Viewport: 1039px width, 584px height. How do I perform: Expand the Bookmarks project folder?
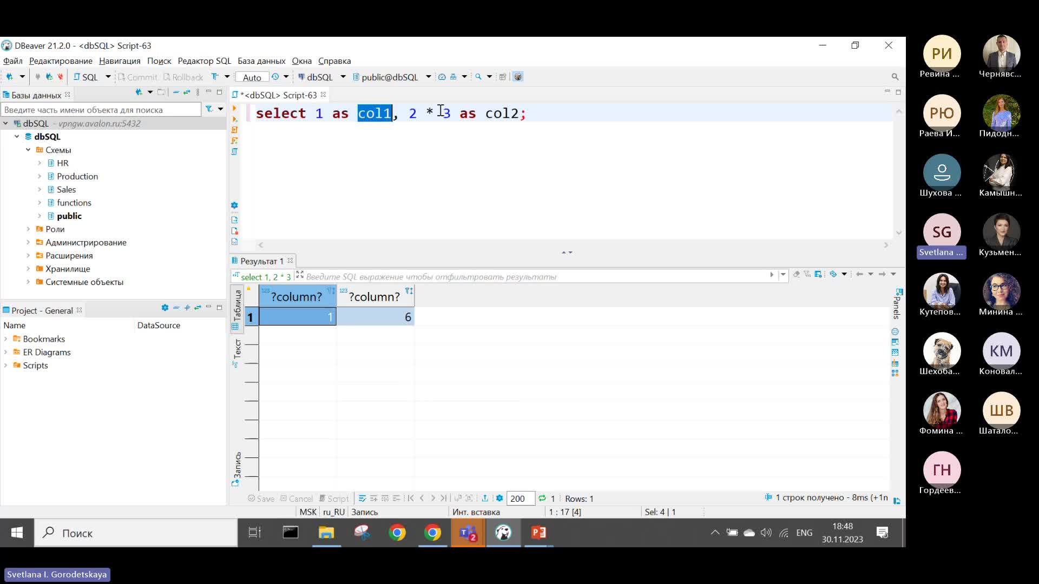6,339
